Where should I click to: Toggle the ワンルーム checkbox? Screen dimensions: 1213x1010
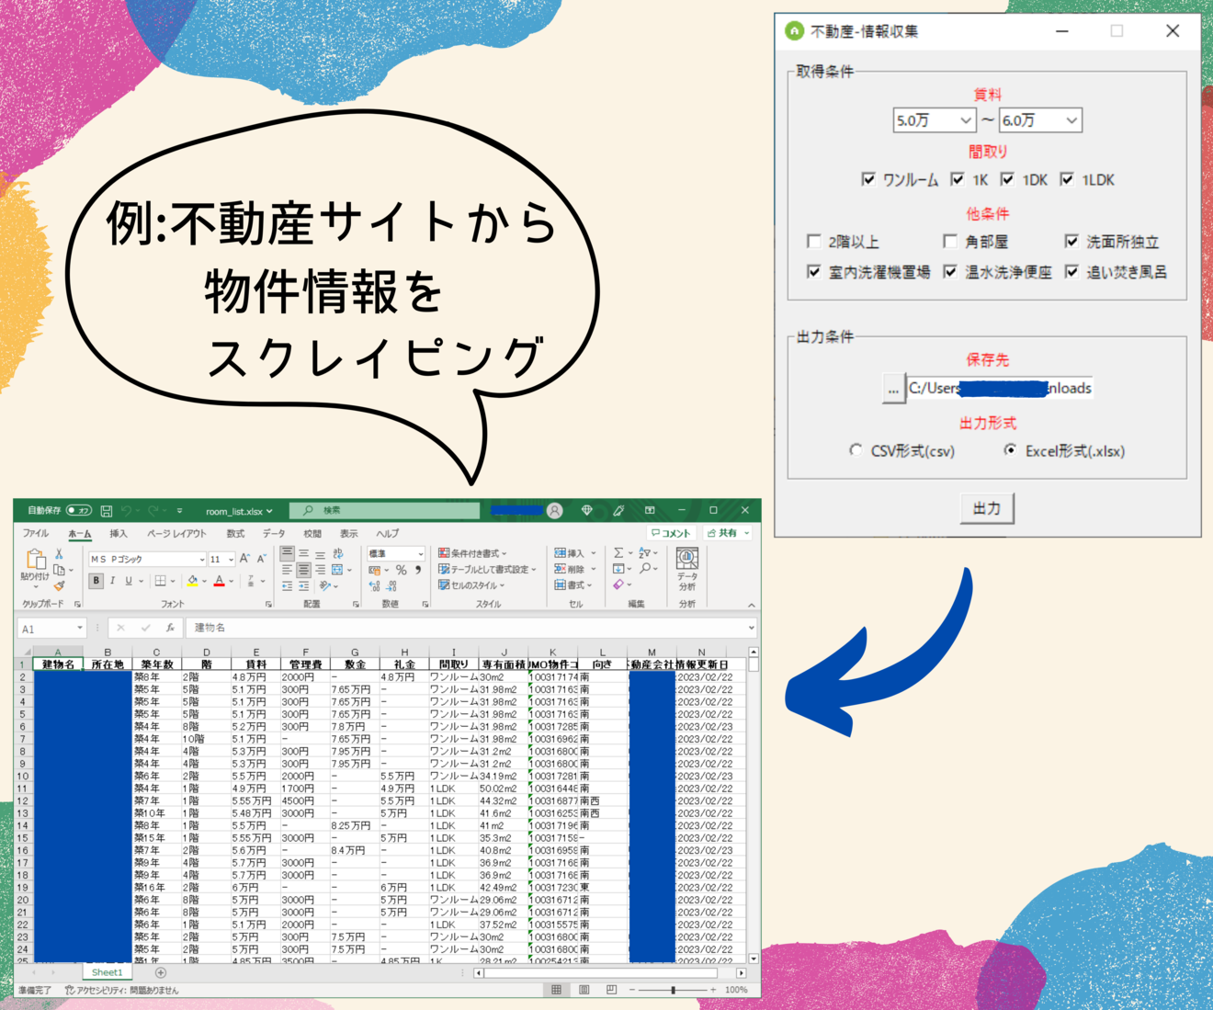[868, 179]
